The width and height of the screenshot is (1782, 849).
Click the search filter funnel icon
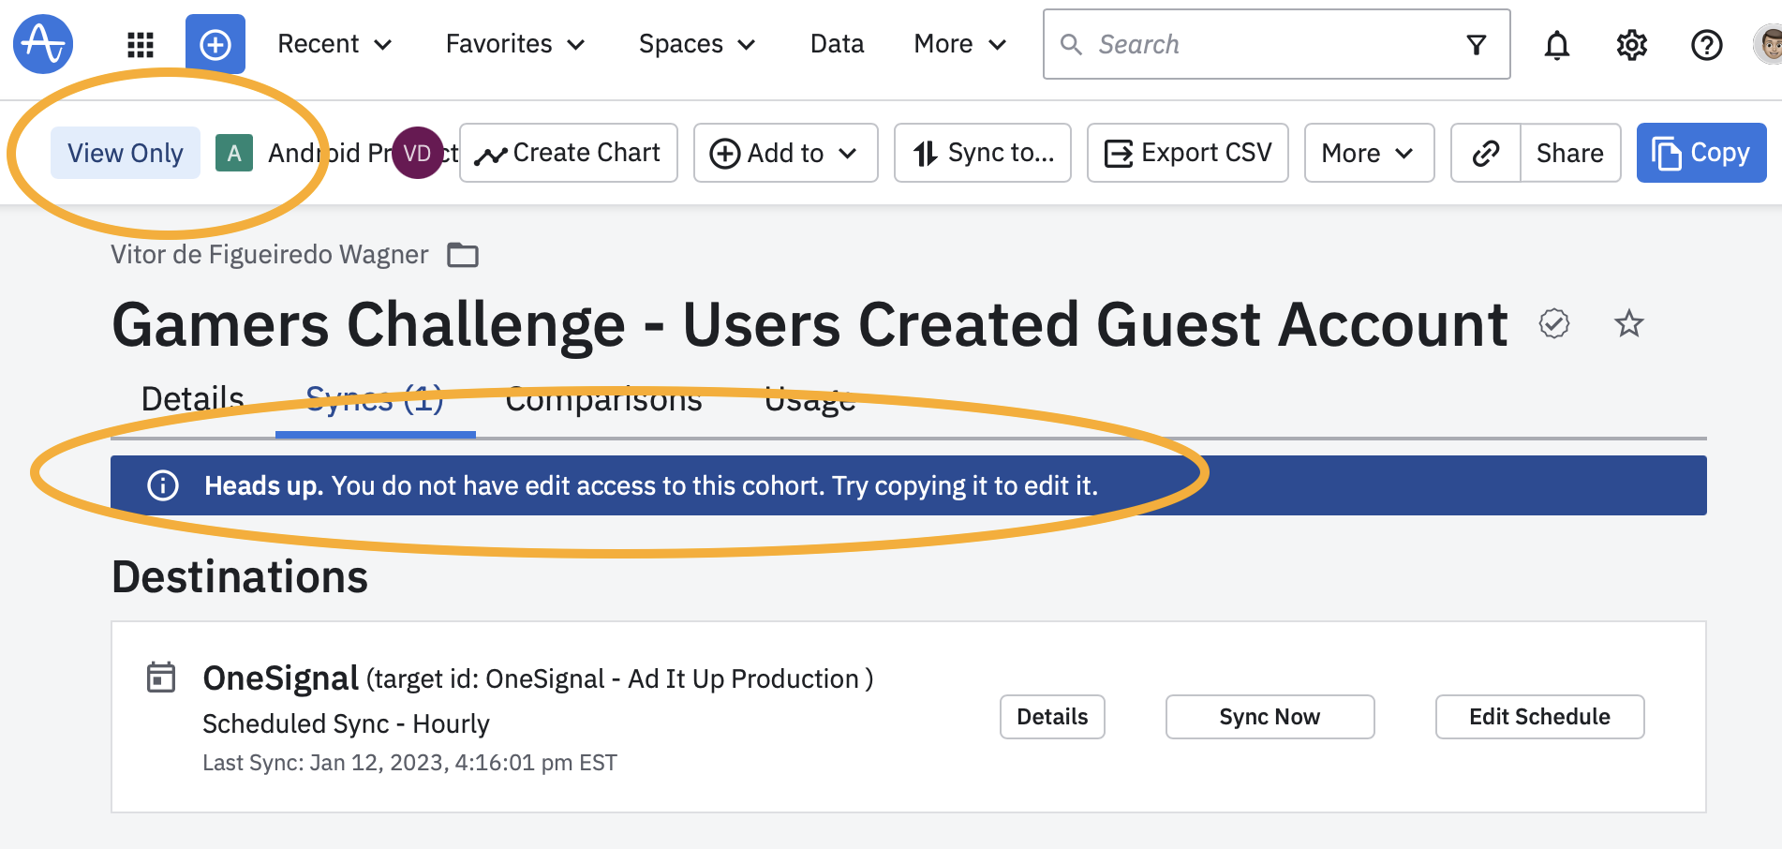click(x=1477, y=44)
